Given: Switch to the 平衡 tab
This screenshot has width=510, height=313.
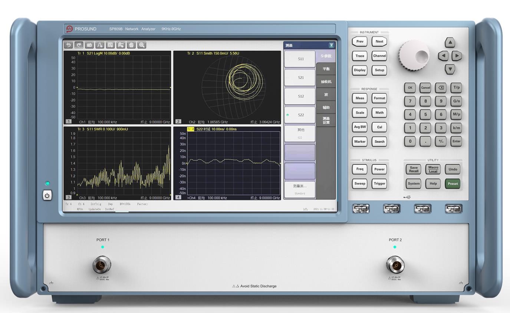Looking at the screenshot, I should coord(326,69).
